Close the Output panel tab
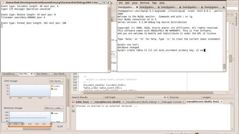239x134 pixels. tap(167, 97)
